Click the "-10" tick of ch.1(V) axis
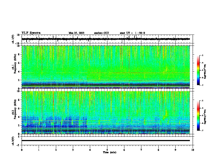Screen dimensions: 217x168 click(x=18, y=43)
